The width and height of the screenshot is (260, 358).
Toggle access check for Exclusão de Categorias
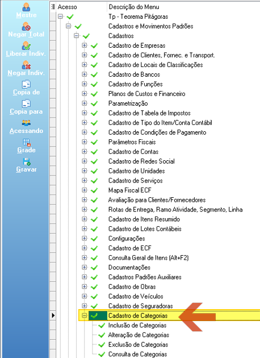point(102,345)
